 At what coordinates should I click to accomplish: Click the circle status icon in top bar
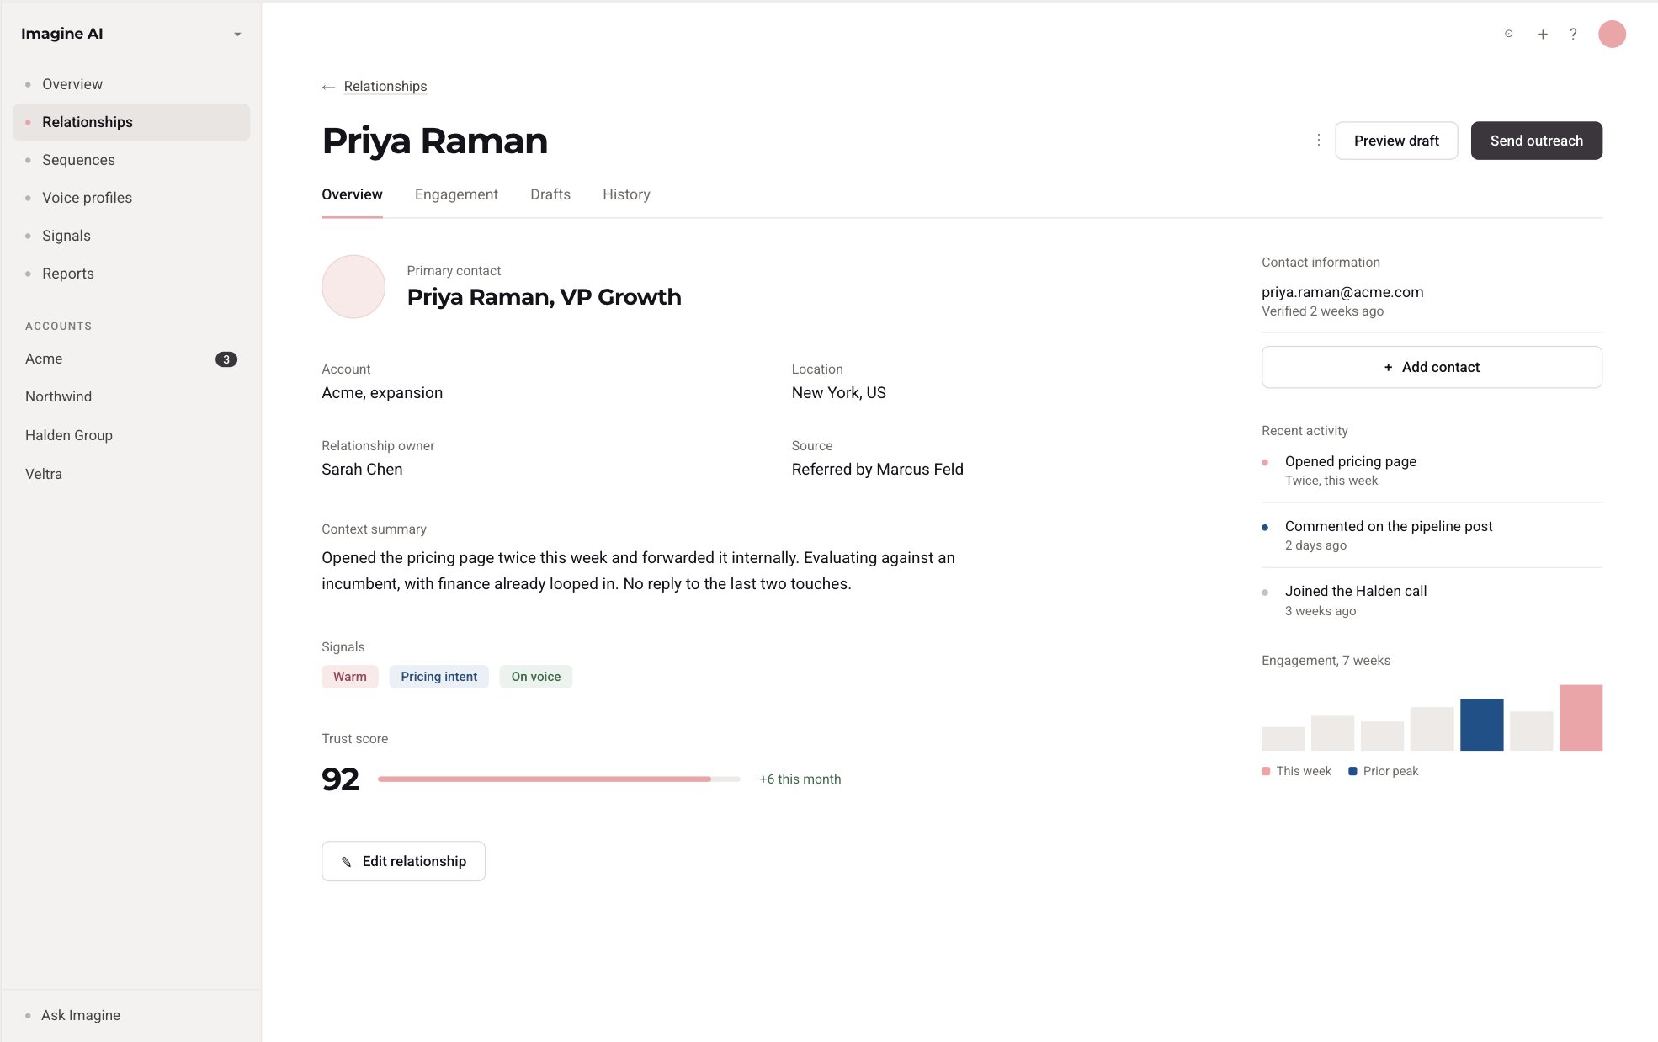(x=1509, y=35)
